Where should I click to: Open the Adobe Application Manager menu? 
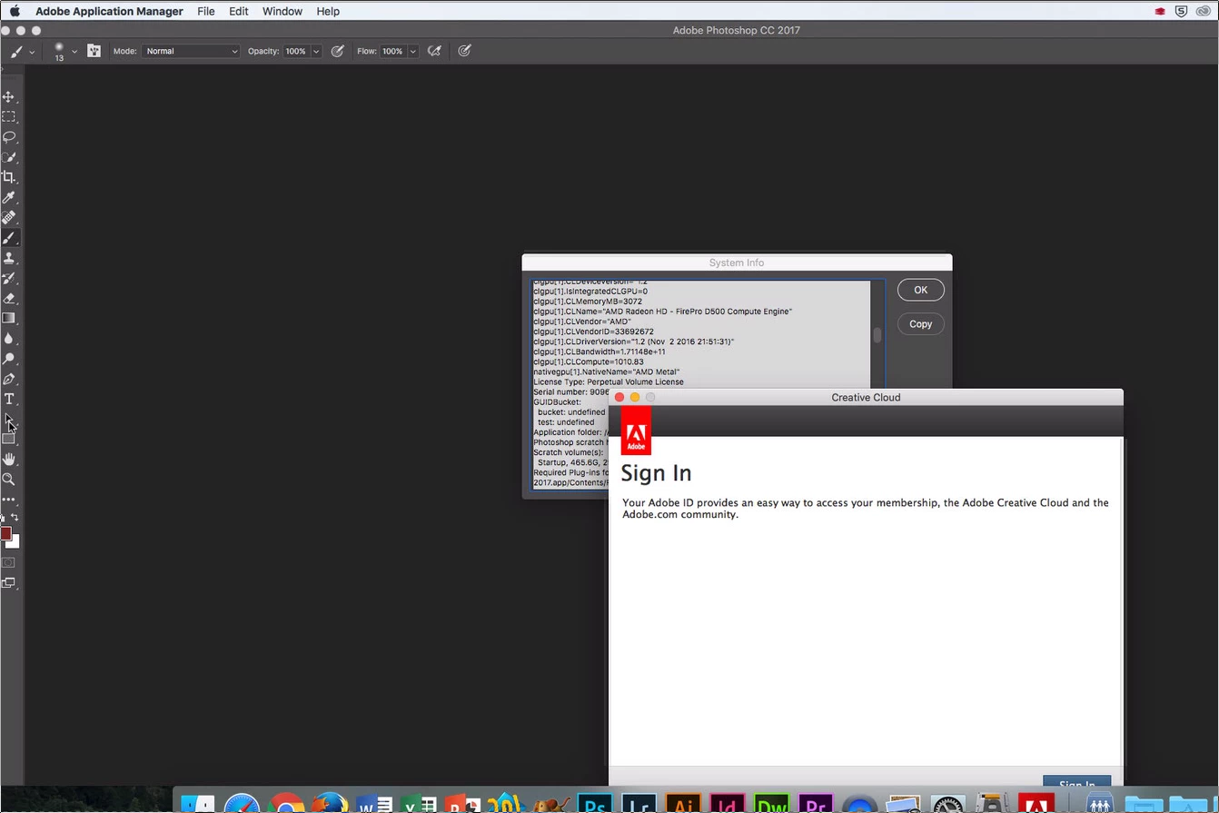tap(109, 11)
